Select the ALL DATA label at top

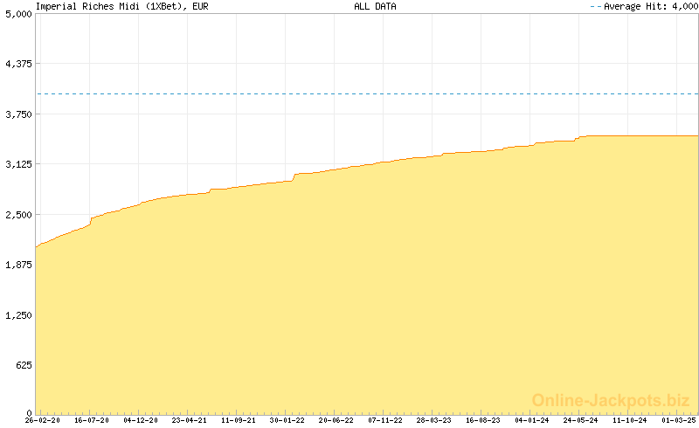pos(375,6)
